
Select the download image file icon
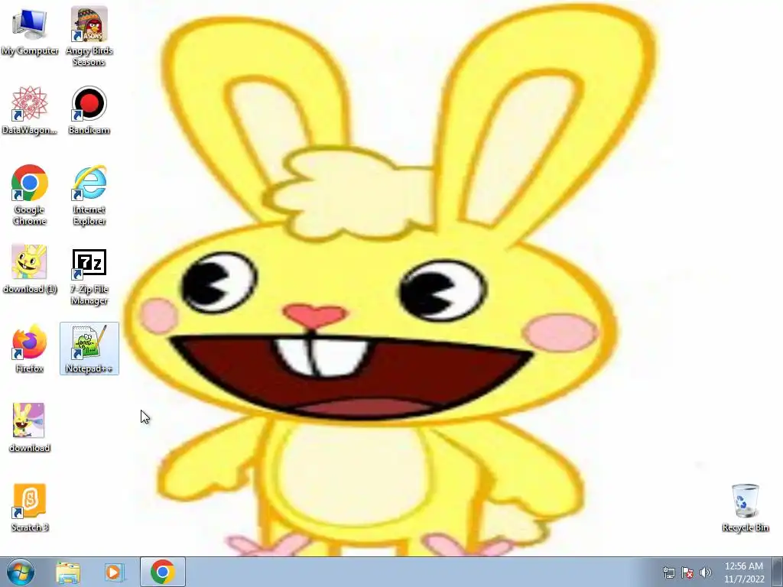tap(30, 428)
